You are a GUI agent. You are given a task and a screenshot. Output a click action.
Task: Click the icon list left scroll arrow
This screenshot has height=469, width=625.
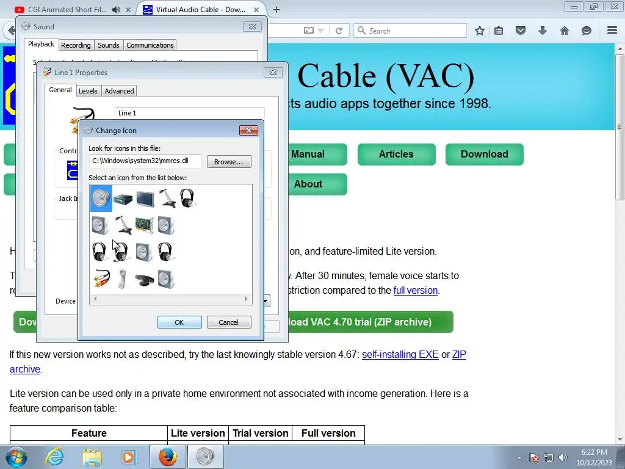click(95, 299)
